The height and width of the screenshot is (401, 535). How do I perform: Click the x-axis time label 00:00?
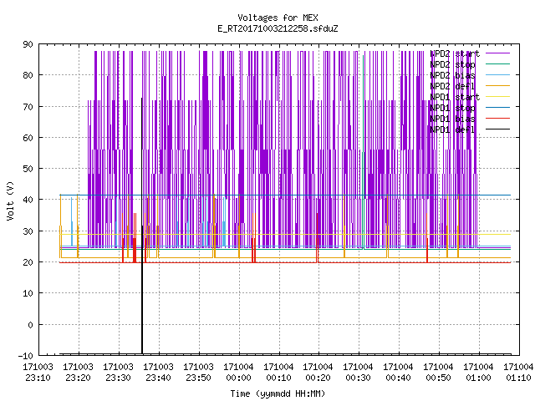tap(238, 378)
